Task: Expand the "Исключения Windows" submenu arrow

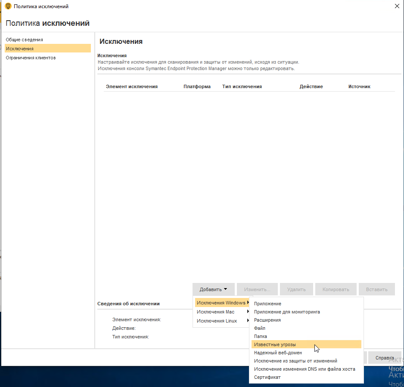Action: (x=248, y=303)
